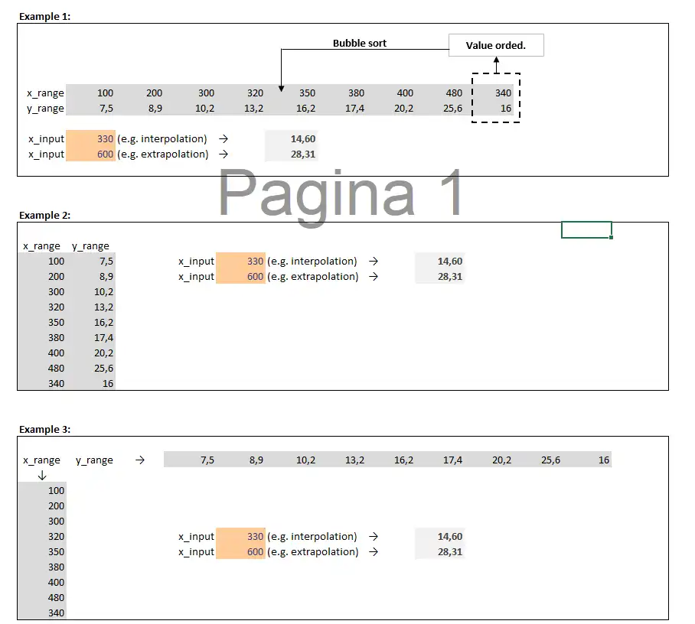Select the 'Example 1:' heading cell
Screen dimensions: 695x624
[x=44, y=16]
